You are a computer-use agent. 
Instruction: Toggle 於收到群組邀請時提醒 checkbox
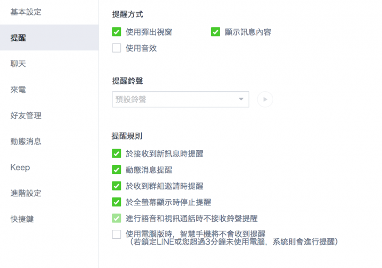[x=116, y=186]
